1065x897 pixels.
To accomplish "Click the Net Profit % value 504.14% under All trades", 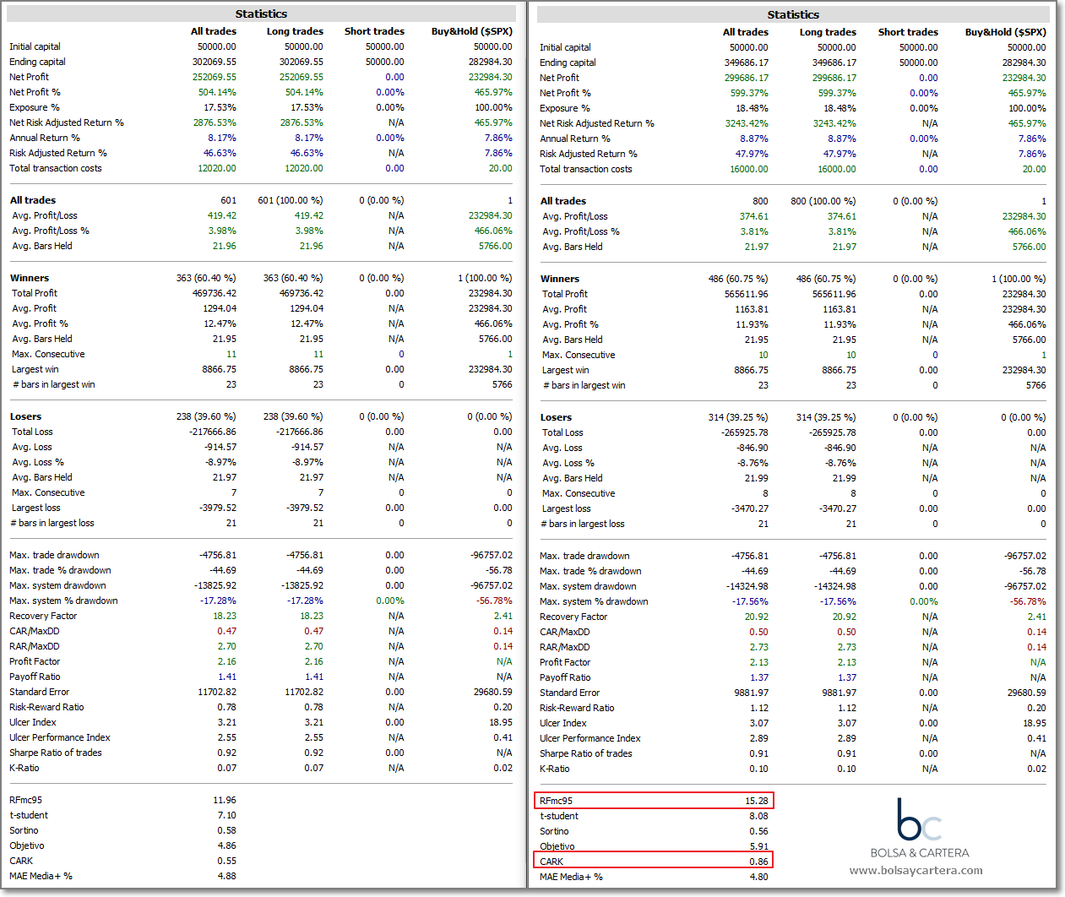I will pyautogui.click(x=218, y=92).
